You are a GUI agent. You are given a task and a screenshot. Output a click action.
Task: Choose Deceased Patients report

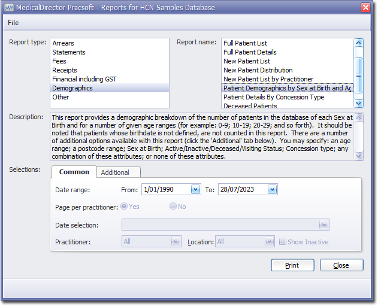tap(288, 105)
